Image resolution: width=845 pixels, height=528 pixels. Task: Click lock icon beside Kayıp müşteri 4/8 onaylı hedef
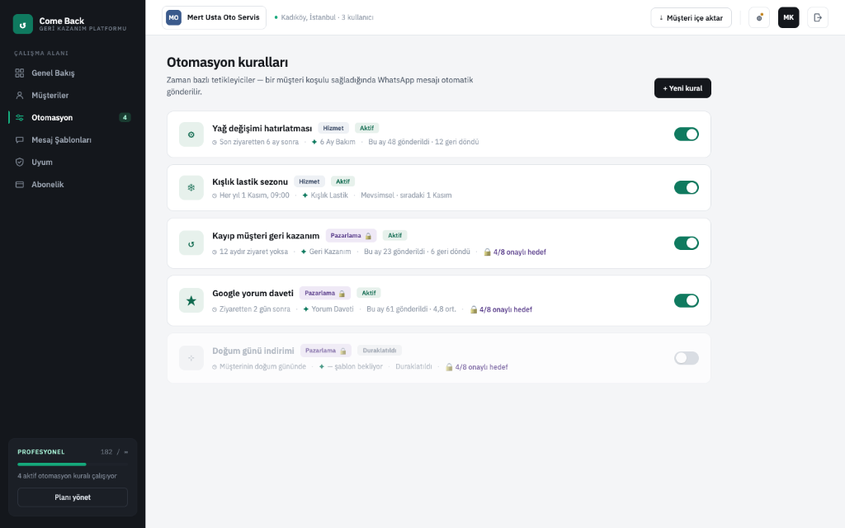point(487,252)
